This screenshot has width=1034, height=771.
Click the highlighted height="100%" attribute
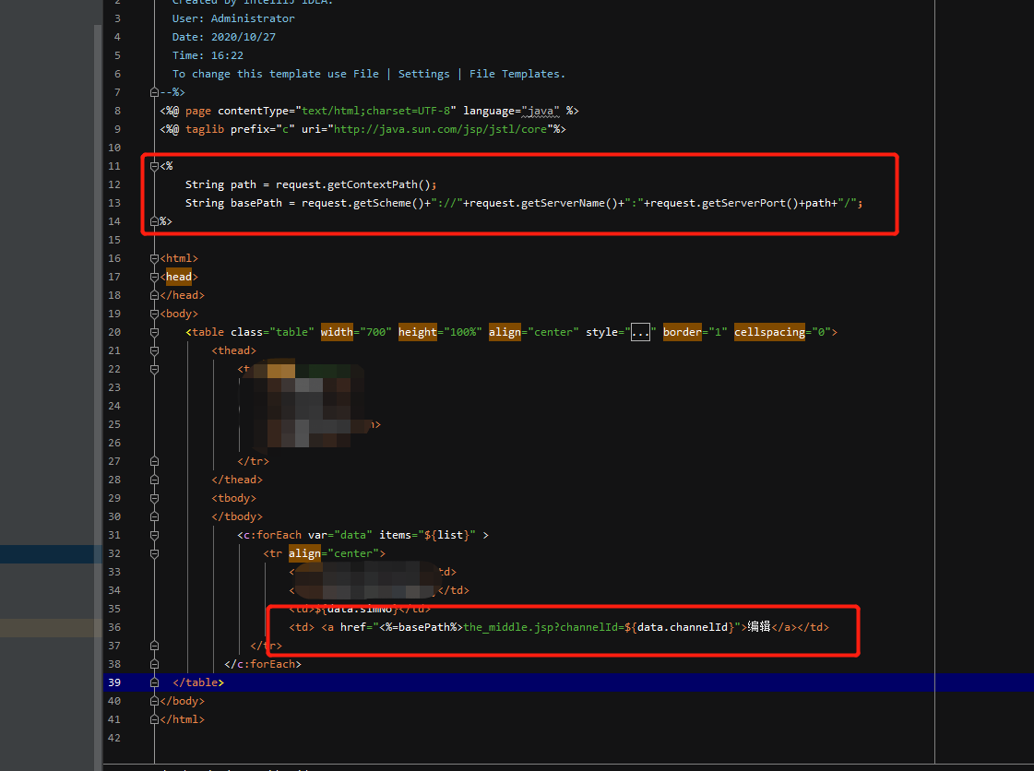(440, 332)
